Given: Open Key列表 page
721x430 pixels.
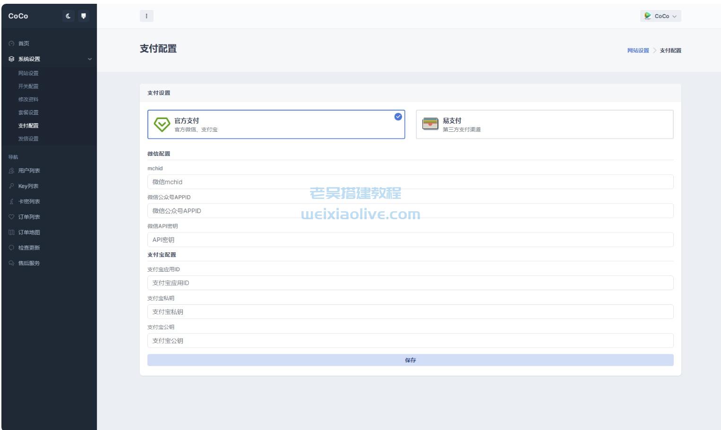Looking at the screenshot, I should pos(28,186).
